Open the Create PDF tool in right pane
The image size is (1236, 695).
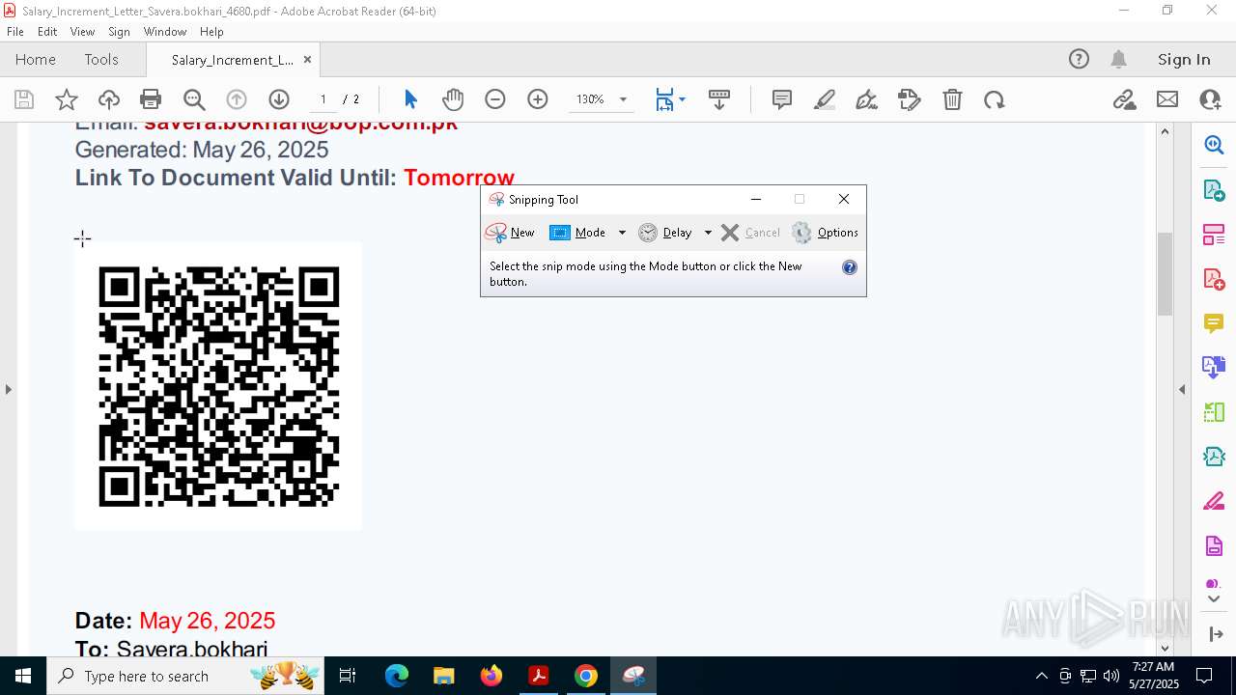pos(1214,278)
